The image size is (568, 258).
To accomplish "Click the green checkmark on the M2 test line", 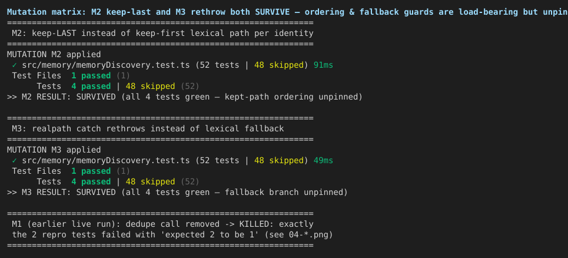I will (x=15, y=65).
